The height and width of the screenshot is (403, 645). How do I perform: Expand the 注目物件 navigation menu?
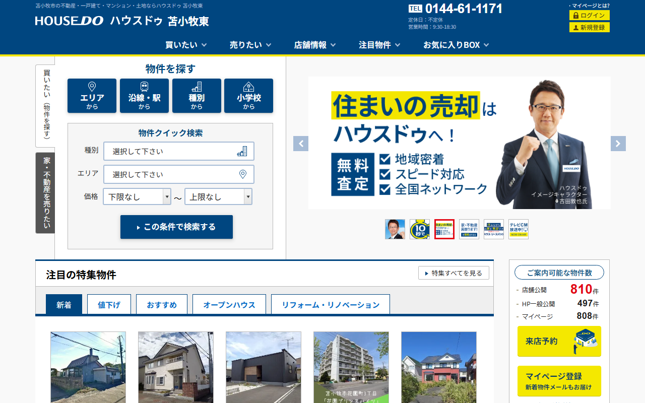point(379,45)
